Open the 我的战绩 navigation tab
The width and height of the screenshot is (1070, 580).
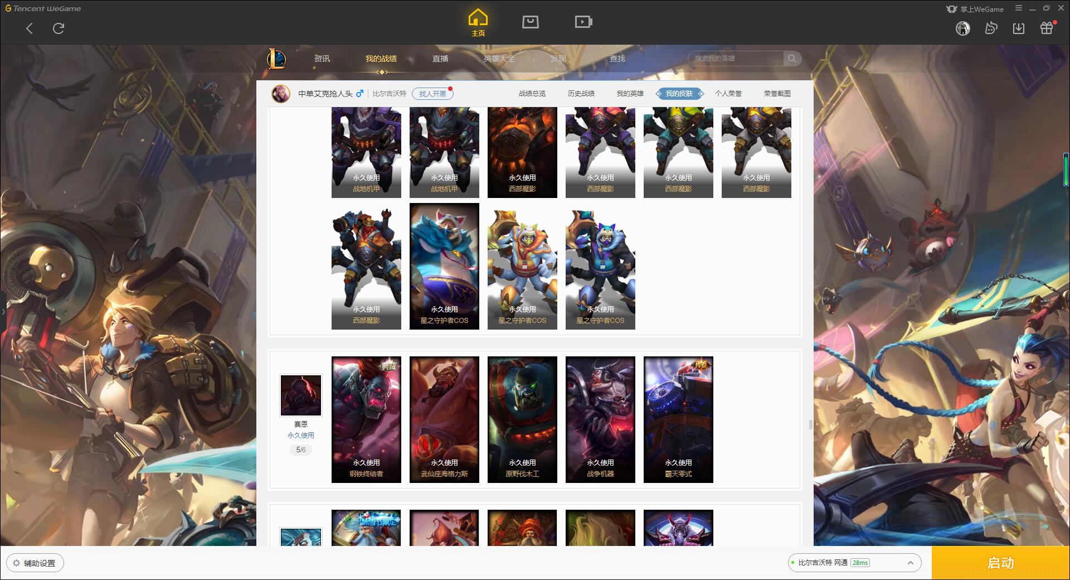click(381, 59)
